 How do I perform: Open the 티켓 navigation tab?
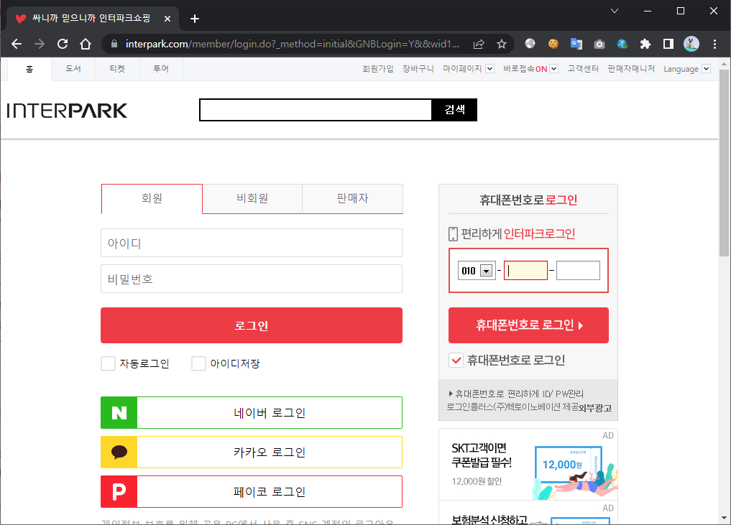[117, 69]
